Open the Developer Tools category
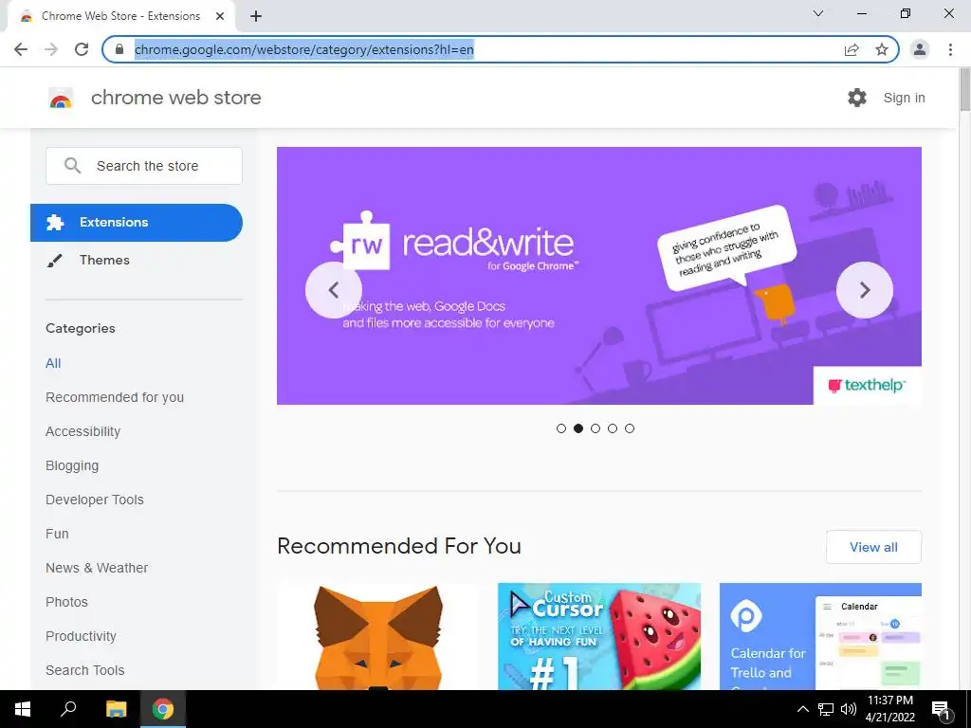This screenshot has height=728, width=971. (95, 500)
